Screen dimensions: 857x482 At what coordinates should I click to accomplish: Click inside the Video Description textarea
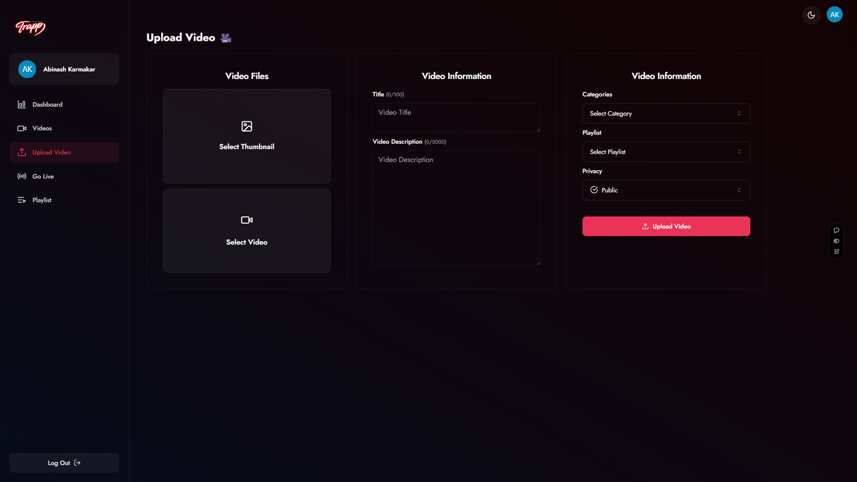click(x=456, y=208)
